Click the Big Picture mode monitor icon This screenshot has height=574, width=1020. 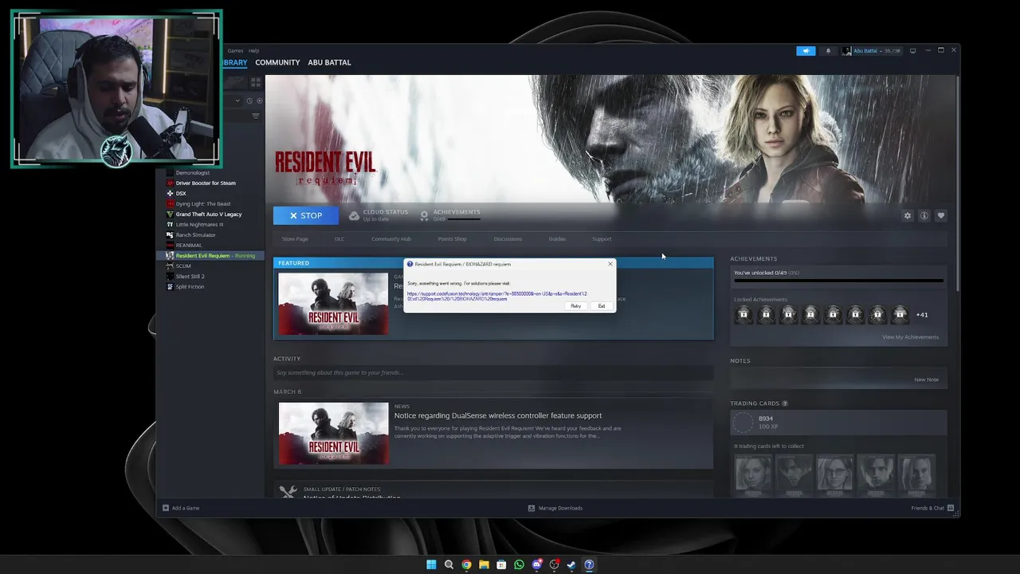913,50
